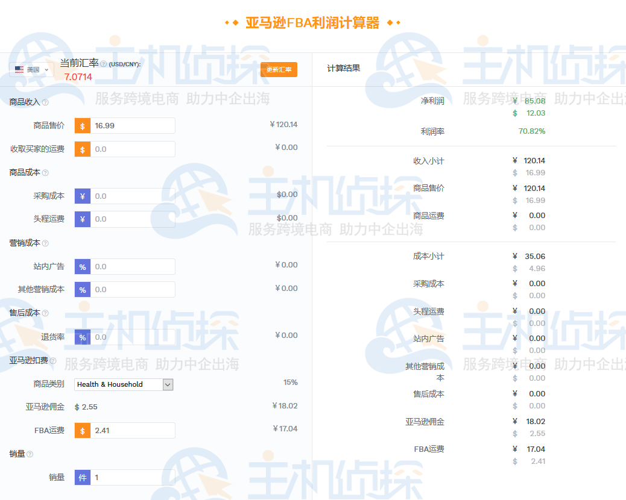Click the orange $ icon on 商品售价 field
The width and height of the screenshot is (626, 500).
pyautogui.click(x=82, y=125)
